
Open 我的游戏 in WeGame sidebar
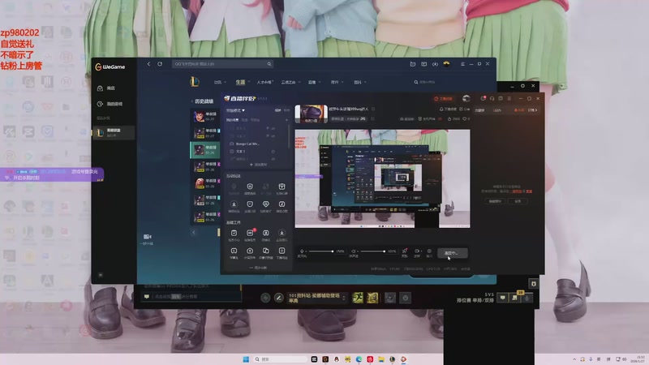[x=110, y=104]
